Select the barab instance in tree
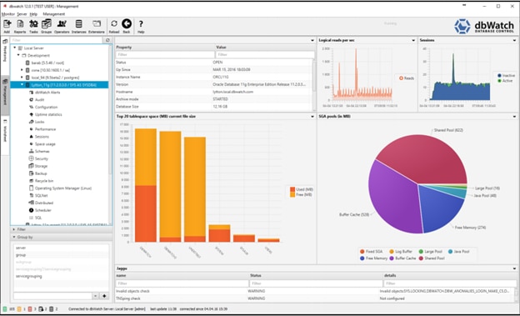 (47, 63)
